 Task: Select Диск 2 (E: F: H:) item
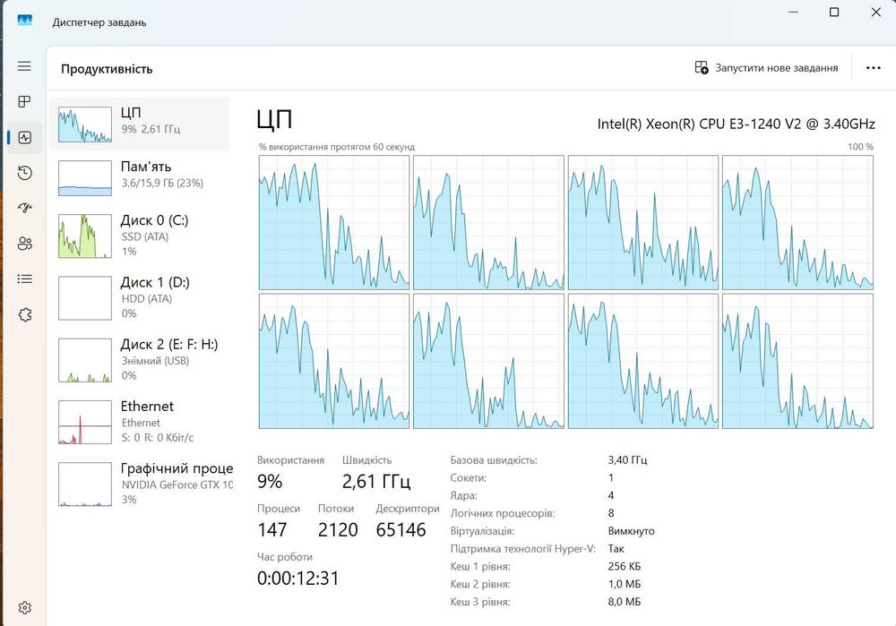point(140,360)
